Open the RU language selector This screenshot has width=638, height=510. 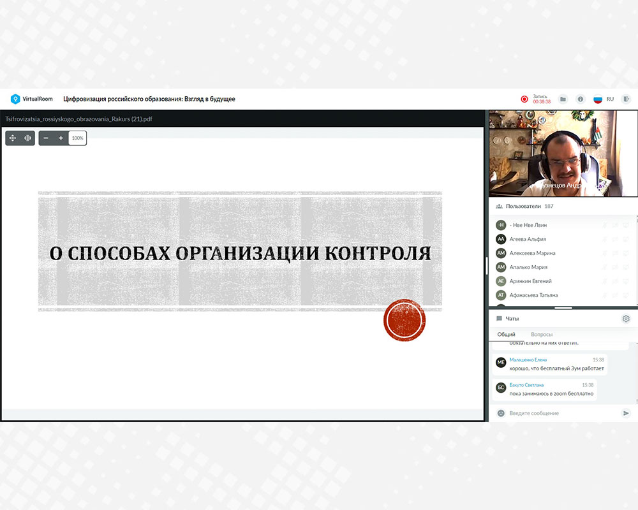610,99
